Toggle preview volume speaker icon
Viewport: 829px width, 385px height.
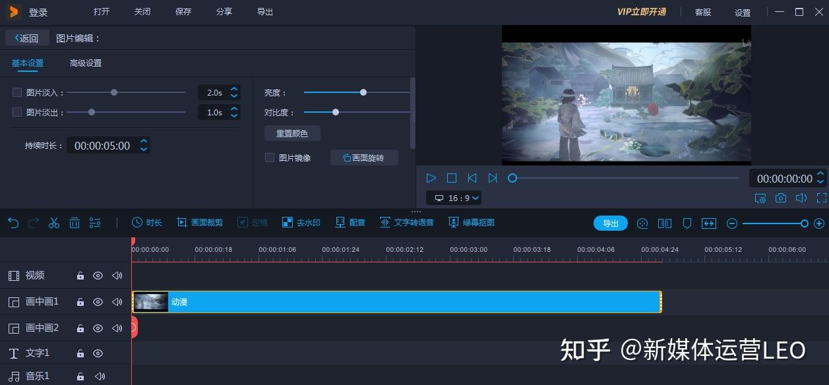point(801,198)
